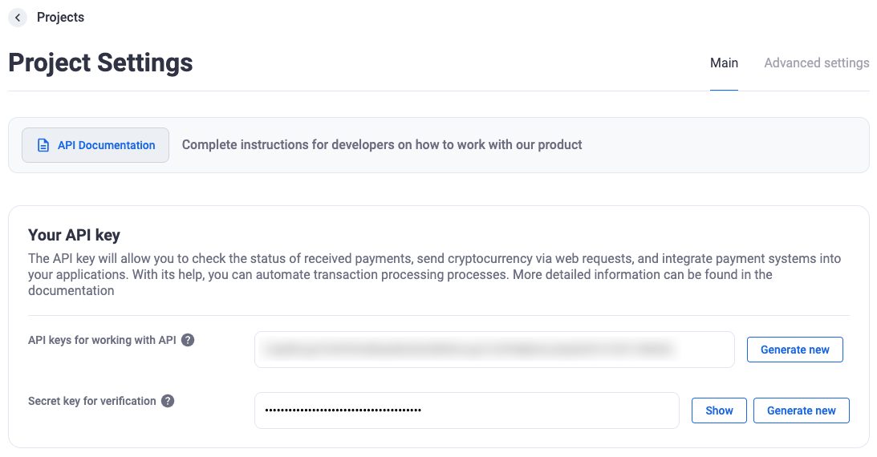Switch to the Main tab
This screenshot has width=877, height=457.
(724, 63)
